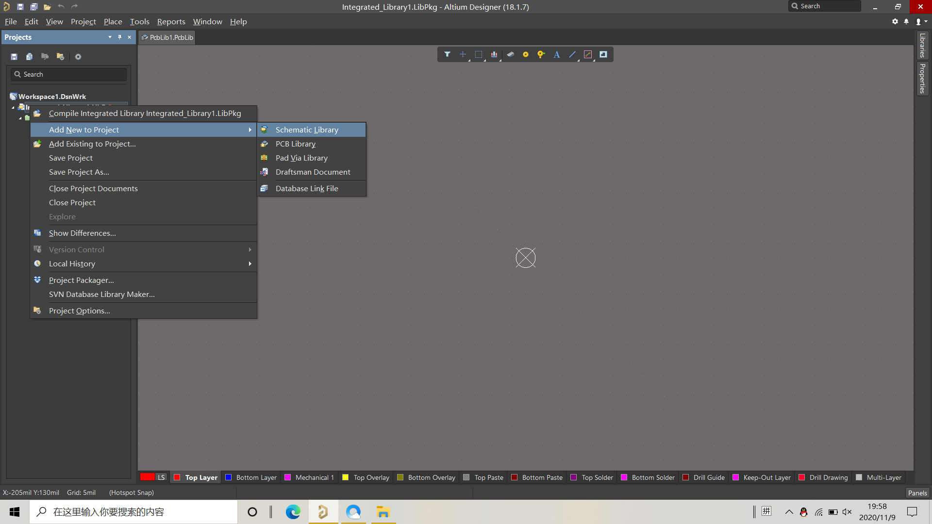Switch to Bottom Layer tab
The height and width of the screenshot is (524, 932).
pos(251,477)
